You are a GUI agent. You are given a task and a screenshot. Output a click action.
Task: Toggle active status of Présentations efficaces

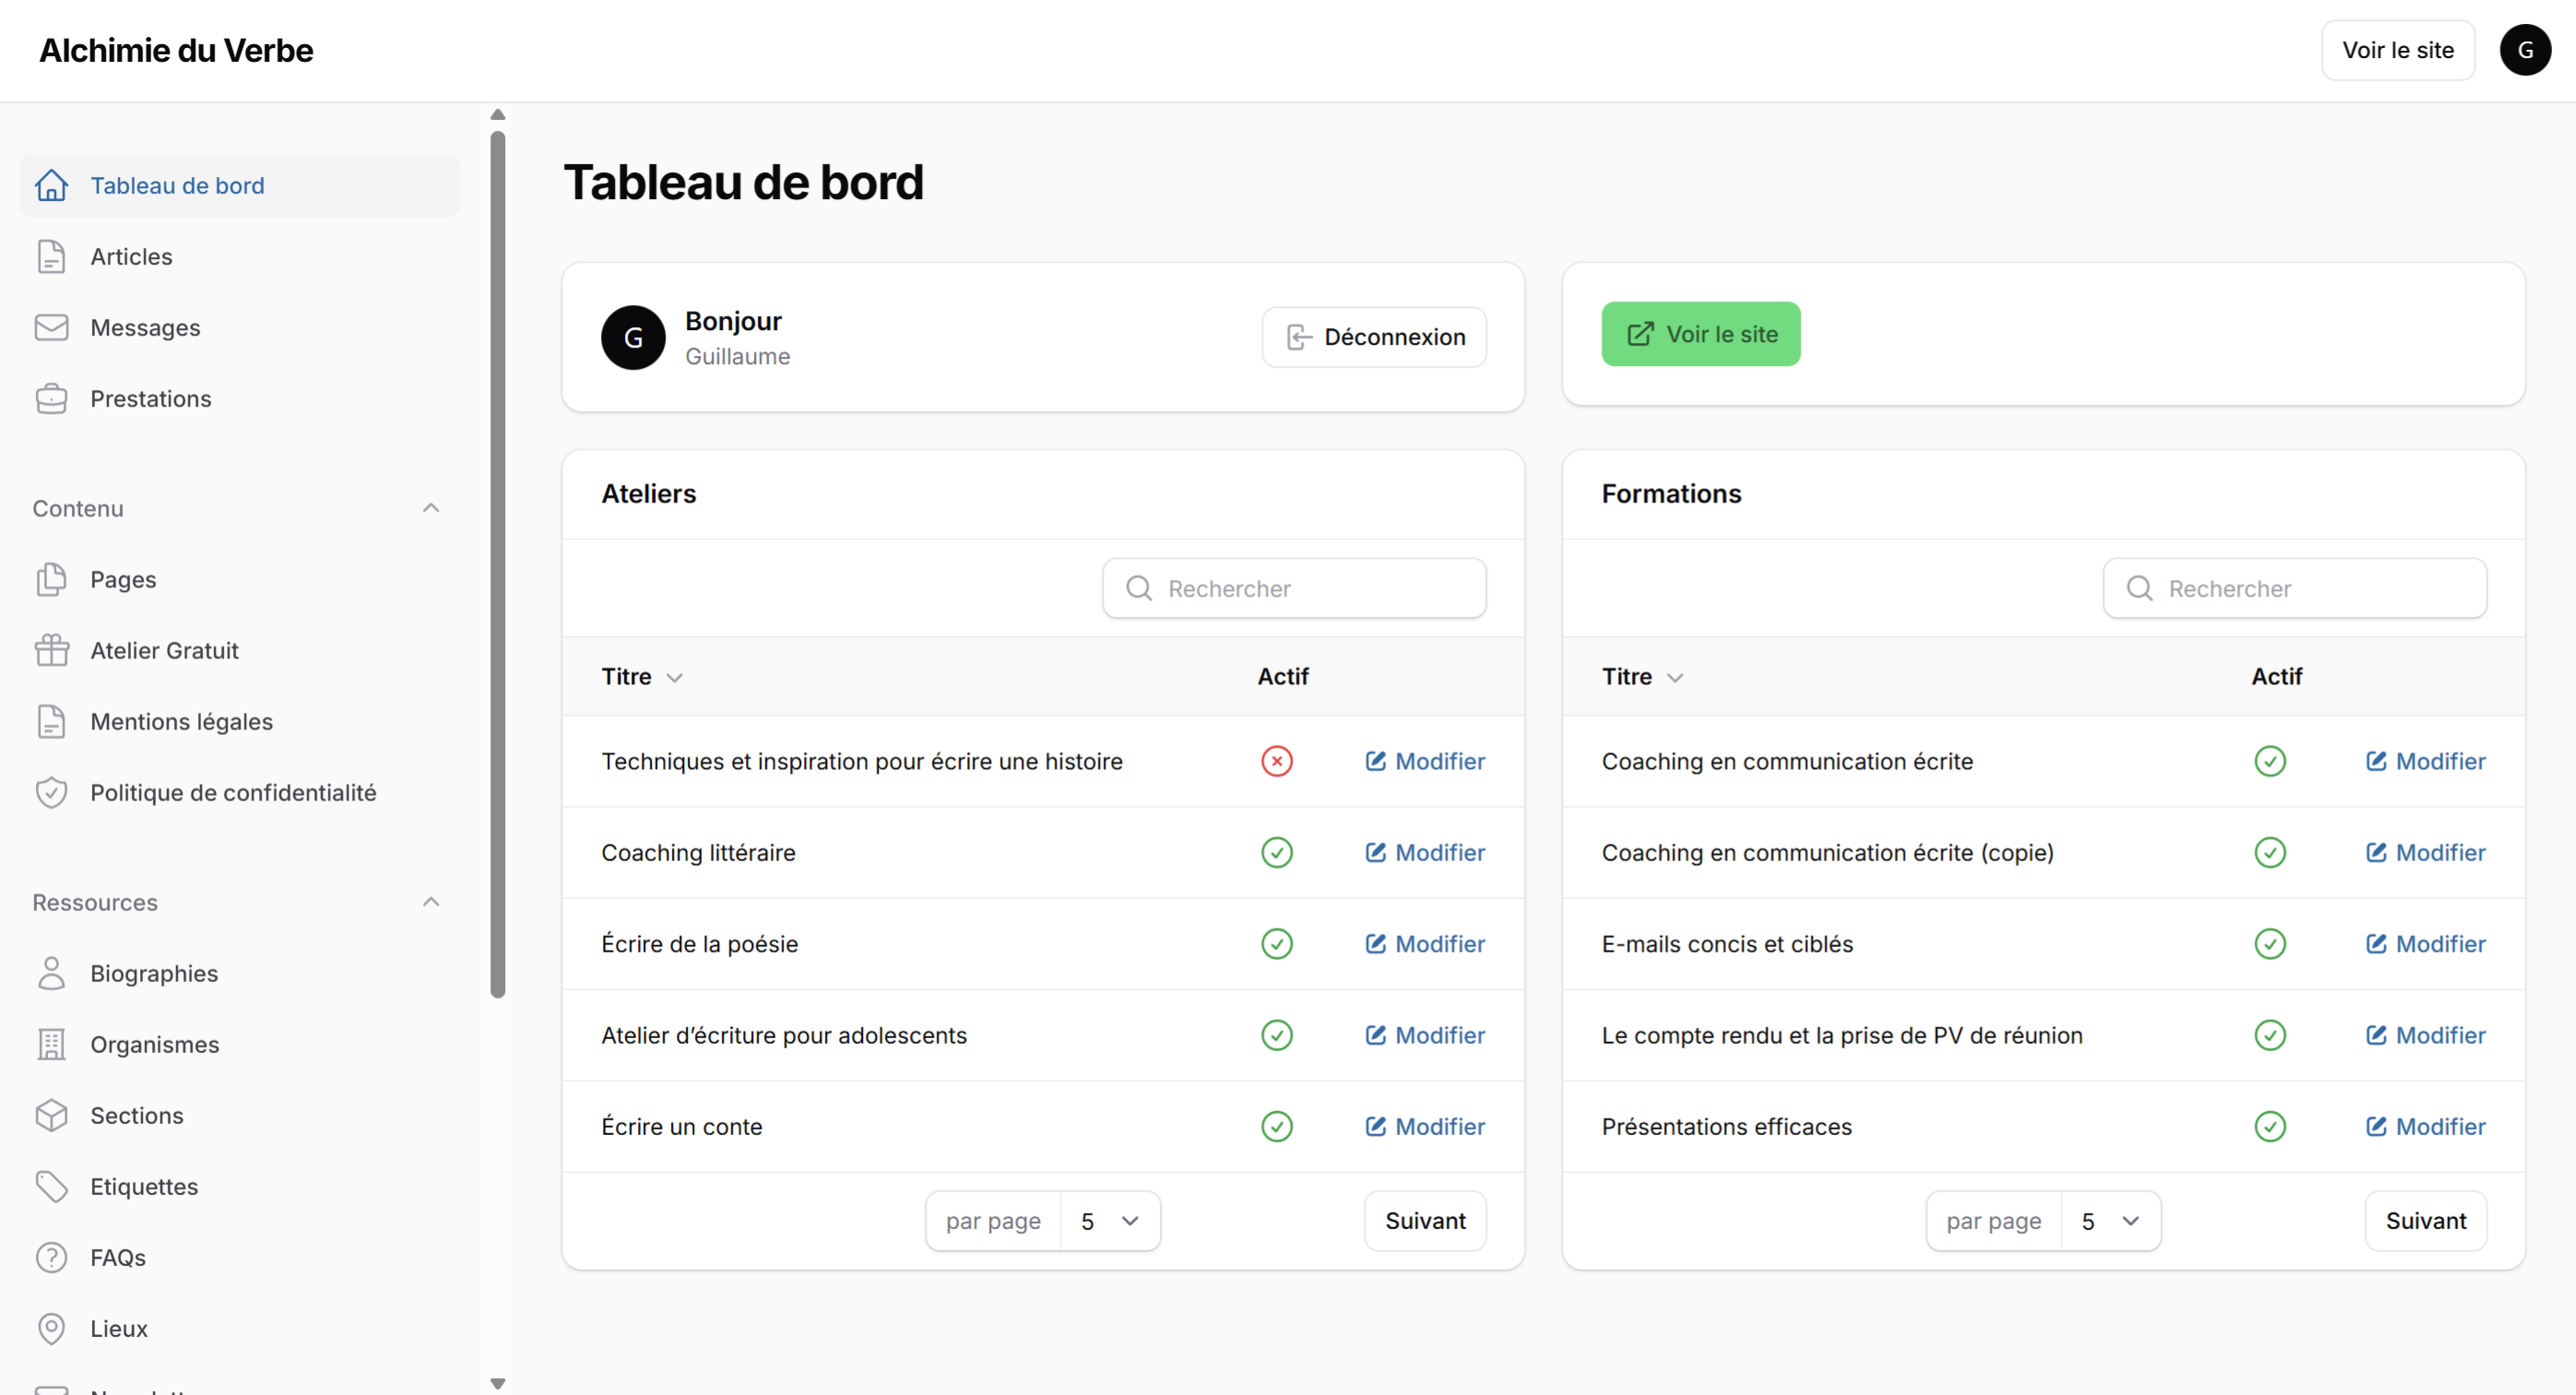pos(2269,1126)
